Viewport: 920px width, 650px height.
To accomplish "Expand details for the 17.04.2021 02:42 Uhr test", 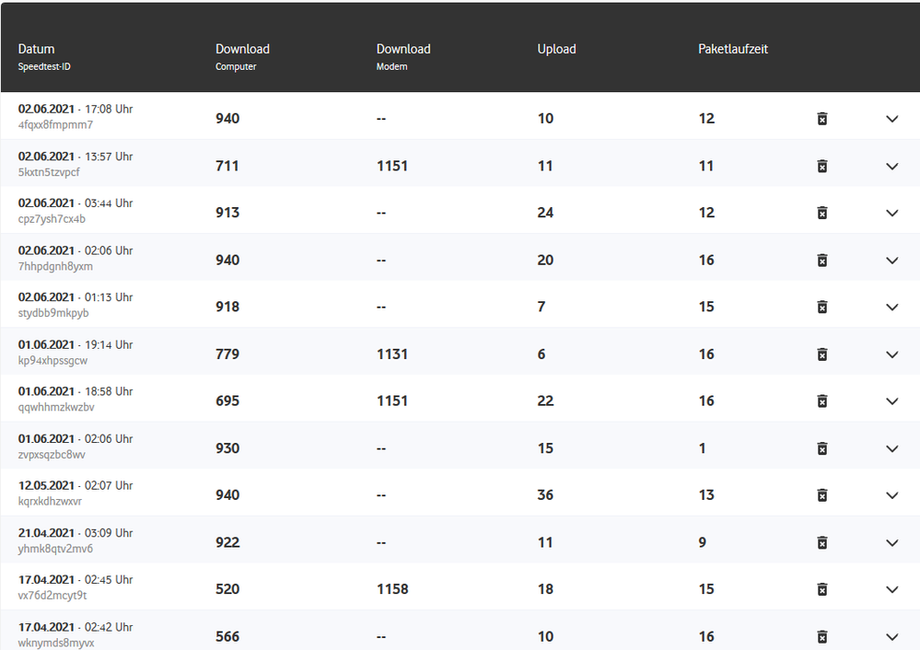I will click(x=891, y=636).
